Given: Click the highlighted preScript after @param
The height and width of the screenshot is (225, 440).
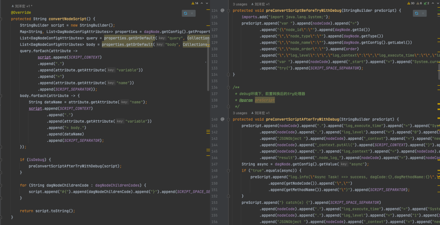Looking at the screenshot, I should [265, 100].
